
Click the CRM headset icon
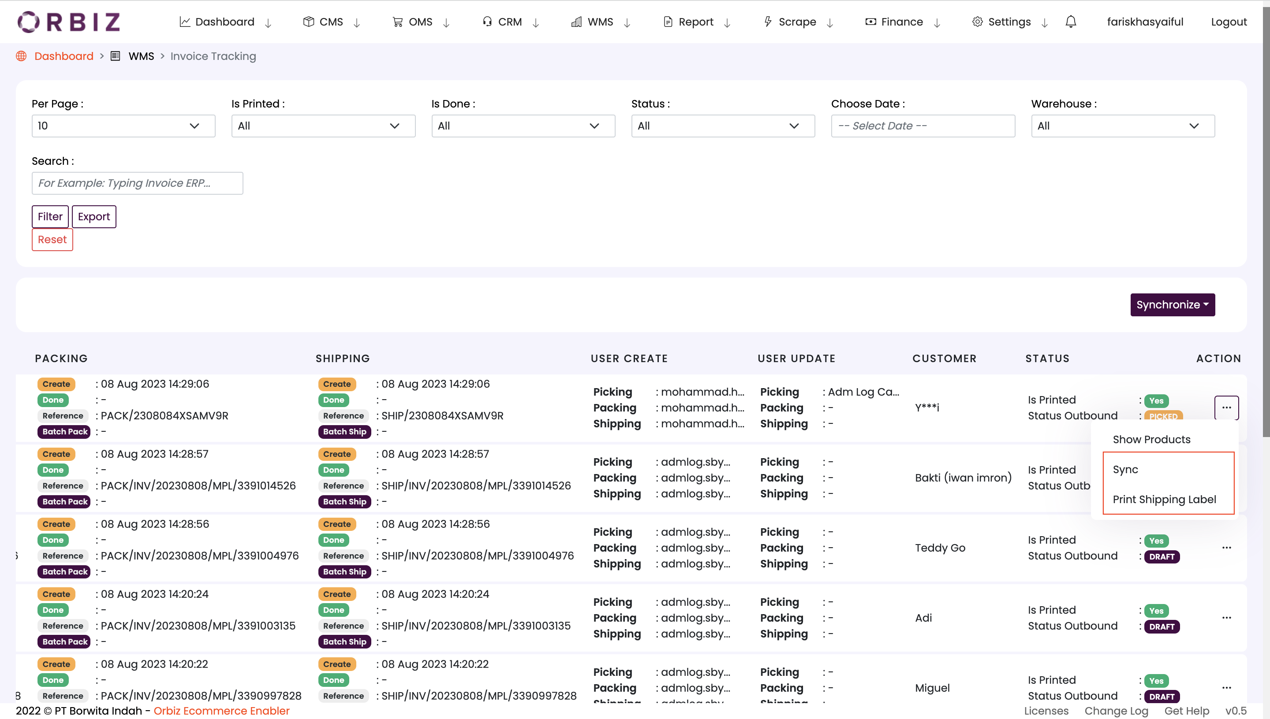click(487, 22)
